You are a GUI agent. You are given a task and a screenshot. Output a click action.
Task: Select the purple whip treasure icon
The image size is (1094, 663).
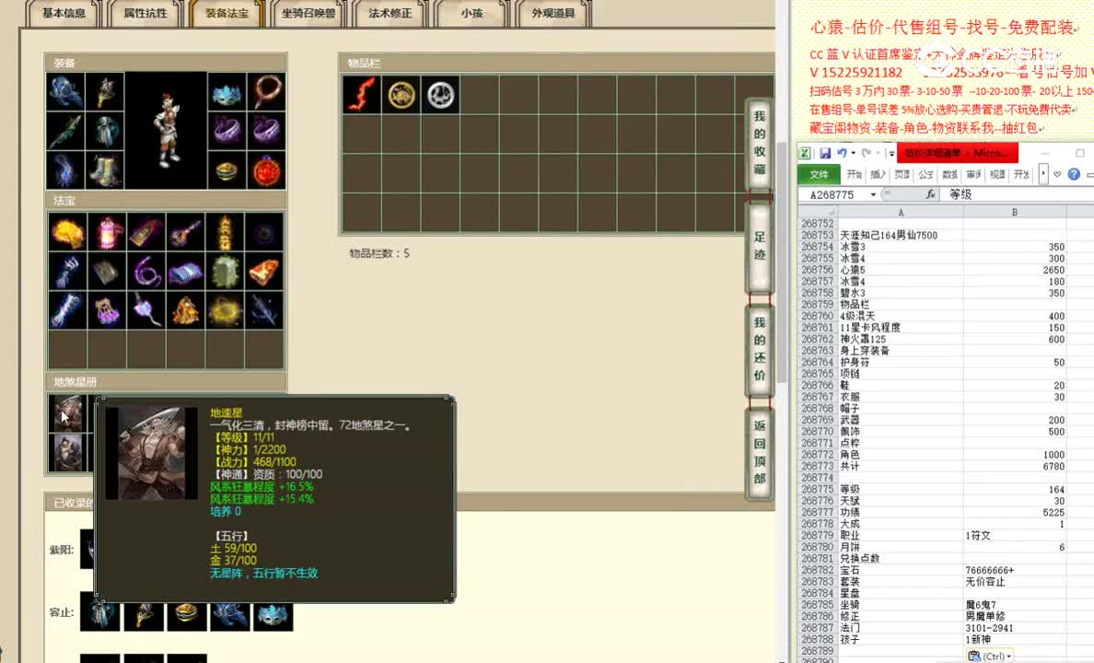point(146,272)
